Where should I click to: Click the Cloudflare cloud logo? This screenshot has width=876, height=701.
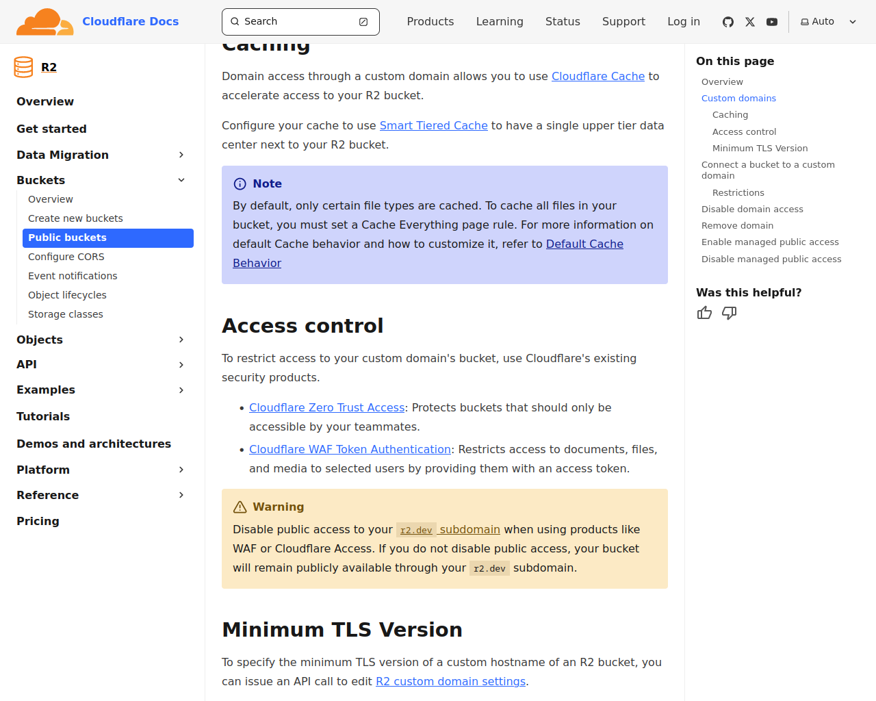(44, 22)
